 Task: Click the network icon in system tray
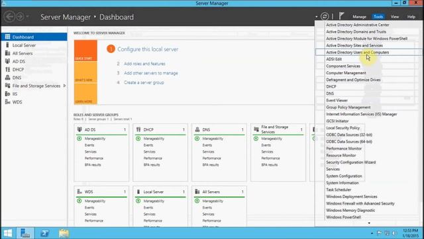coord(387,233)
